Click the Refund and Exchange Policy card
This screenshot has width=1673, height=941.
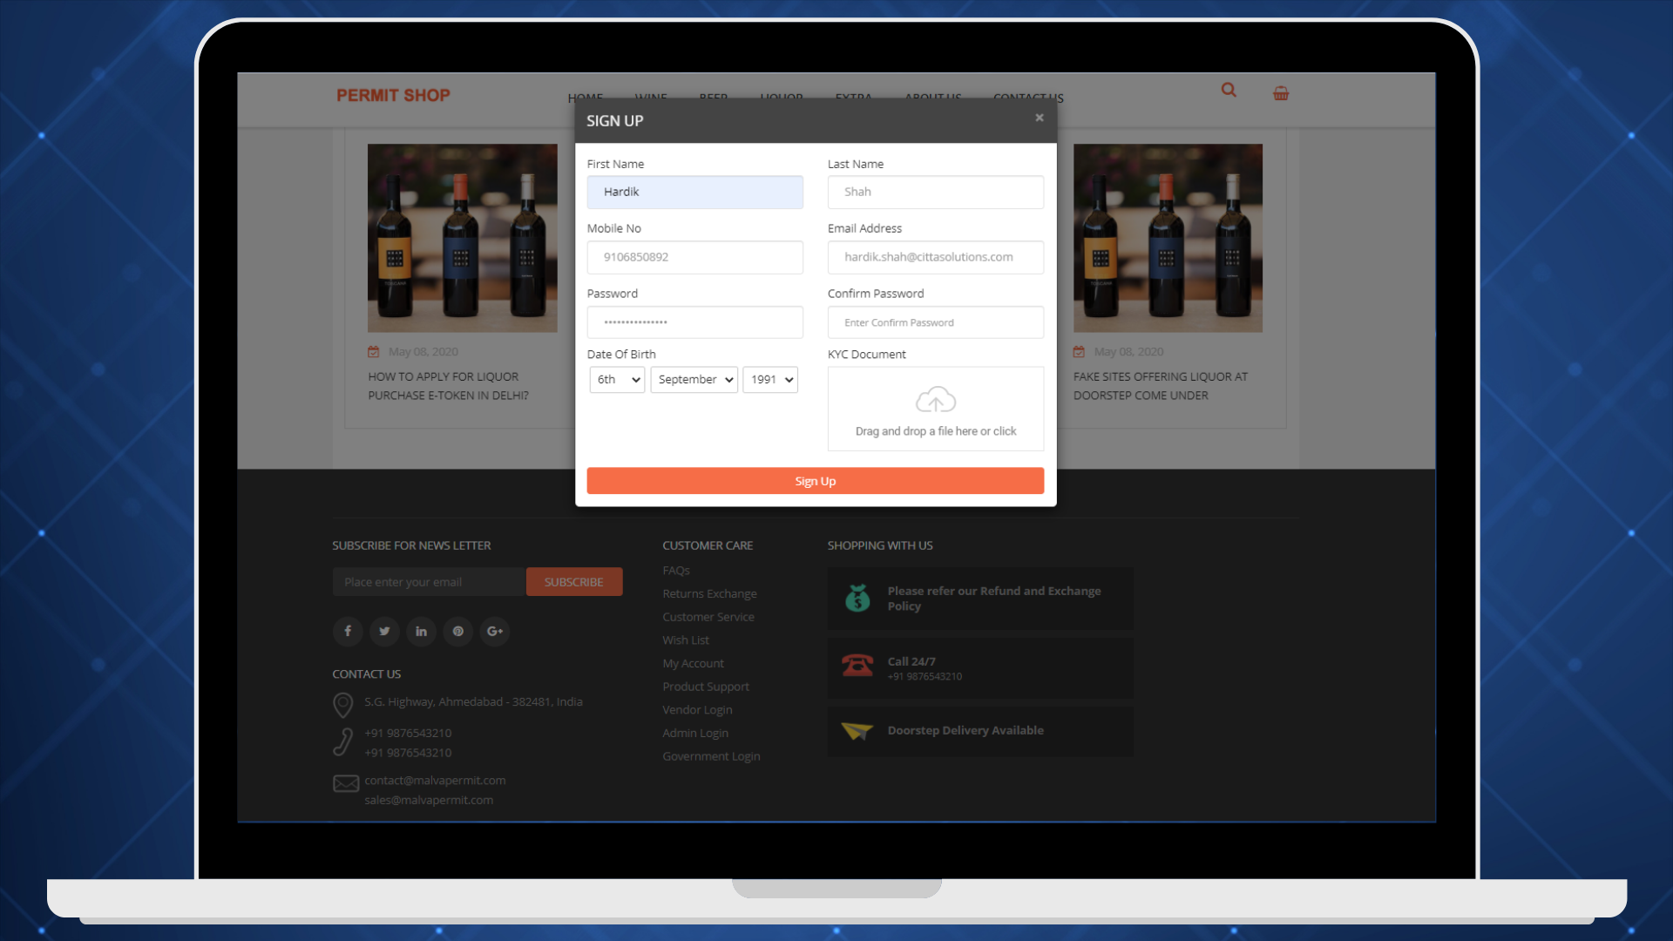click(x=980, y=599)
